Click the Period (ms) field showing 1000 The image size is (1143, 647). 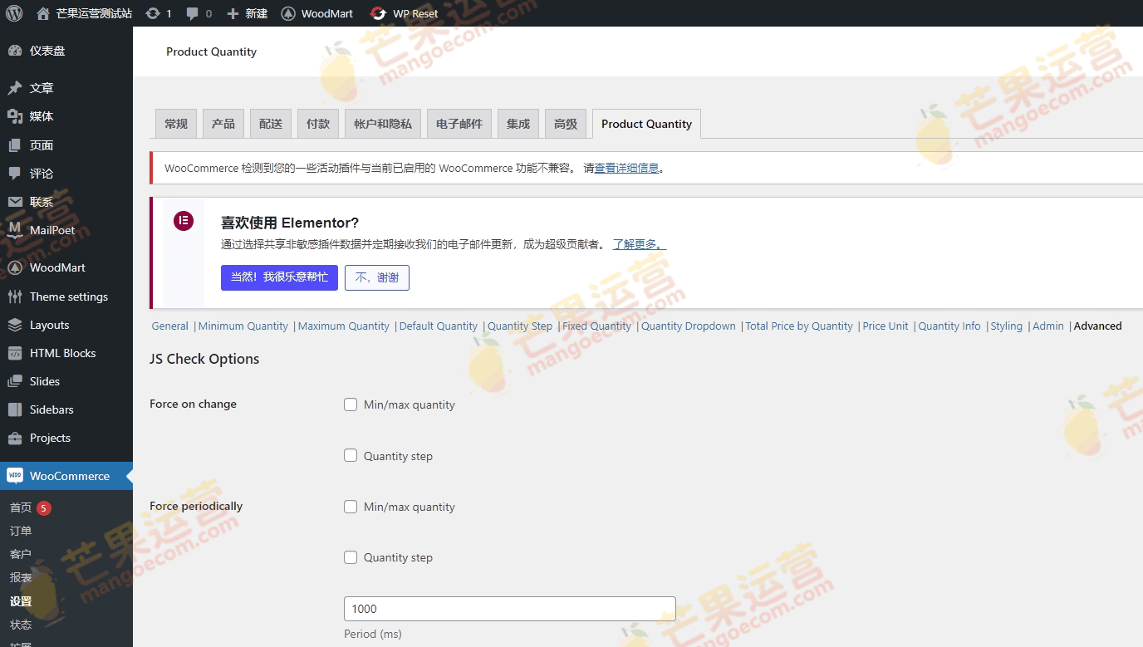pos(509,608)
